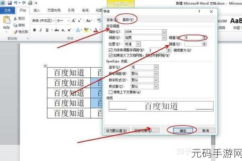The image size is (242, 161).
Task: Click the Save icon in quick access toolbar
Action: coord(10,3)
